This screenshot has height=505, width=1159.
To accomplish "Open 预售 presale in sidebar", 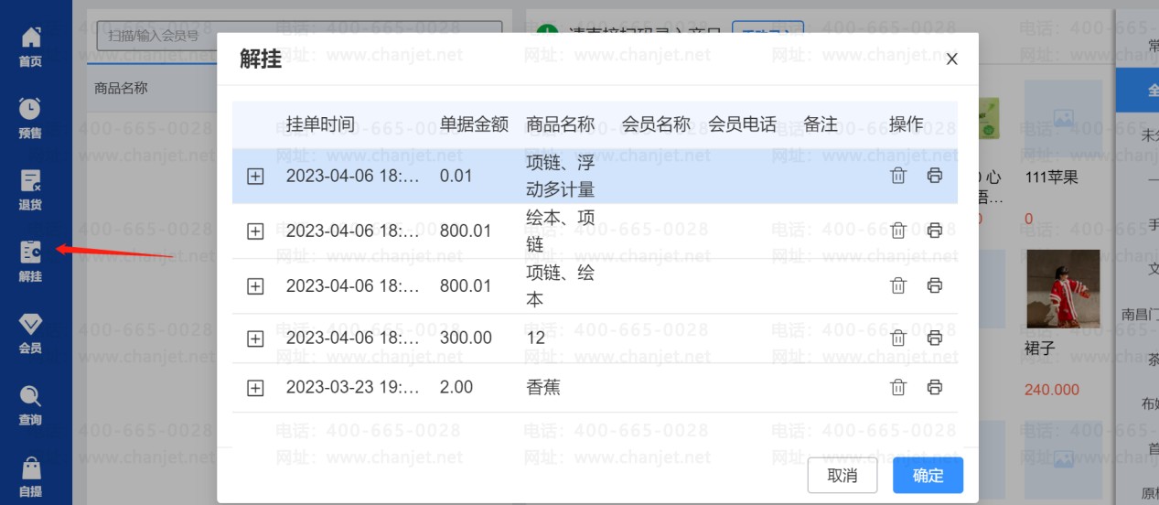I will [30, 119].
